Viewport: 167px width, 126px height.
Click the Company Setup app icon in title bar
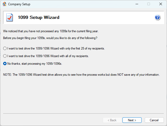click(4, 4)
